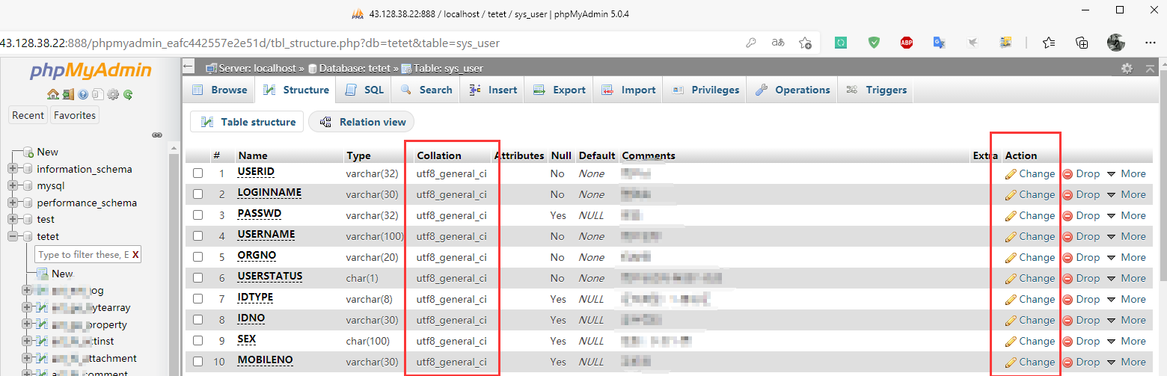Click red Drop icon for LOGINNAME row

click(x=1068, y=195)
